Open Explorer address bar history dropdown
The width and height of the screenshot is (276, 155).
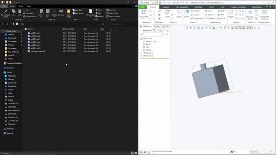point(99,24)
